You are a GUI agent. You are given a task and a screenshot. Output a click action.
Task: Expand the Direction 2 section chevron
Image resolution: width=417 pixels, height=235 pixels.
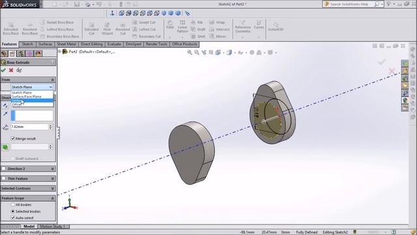coord(52,169)
